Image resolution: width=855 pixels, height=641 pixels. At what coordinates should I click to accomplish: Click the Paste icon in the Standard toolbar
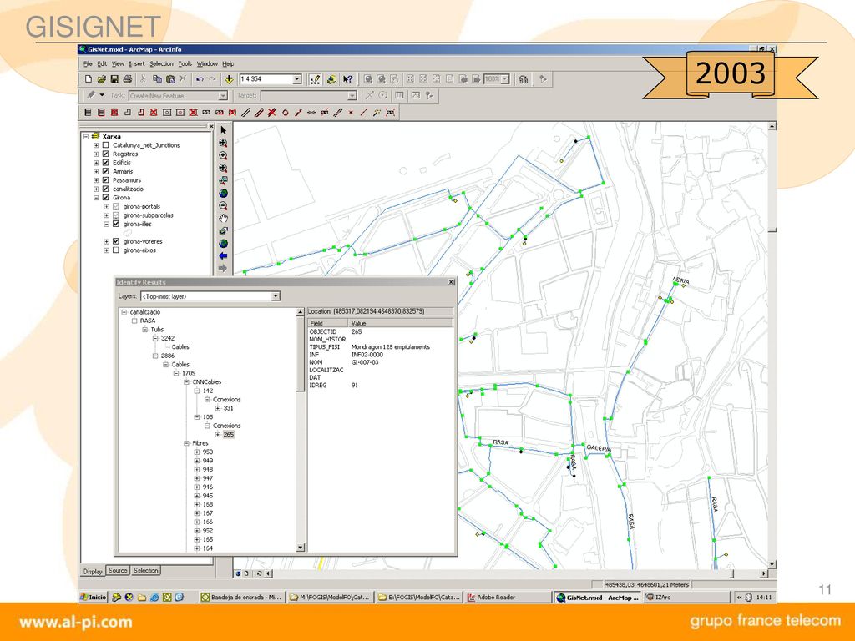(x=170, y=79)
